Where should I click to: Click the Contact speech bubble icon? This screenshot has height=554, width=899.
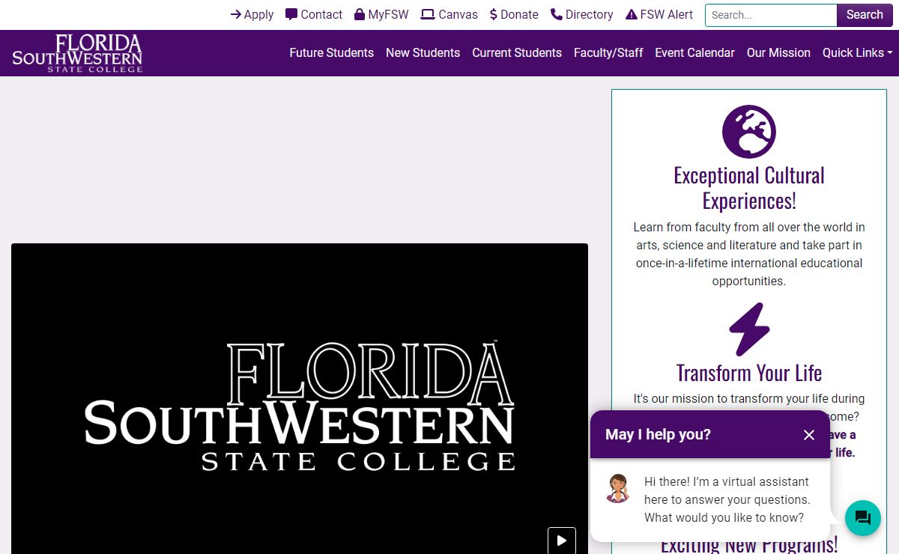[291, 14]
